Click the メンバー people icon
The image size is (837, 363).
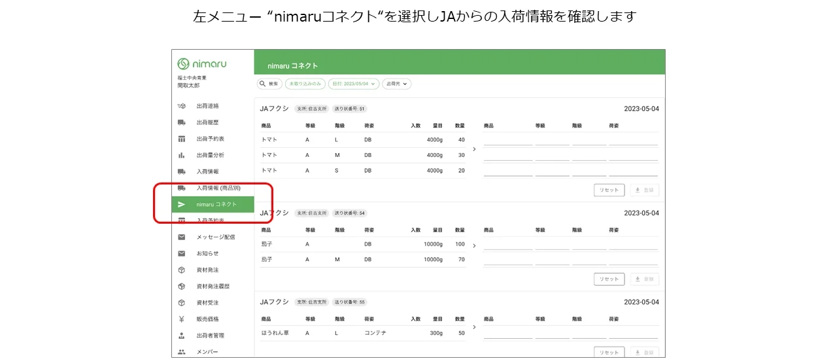click(182, 352)
